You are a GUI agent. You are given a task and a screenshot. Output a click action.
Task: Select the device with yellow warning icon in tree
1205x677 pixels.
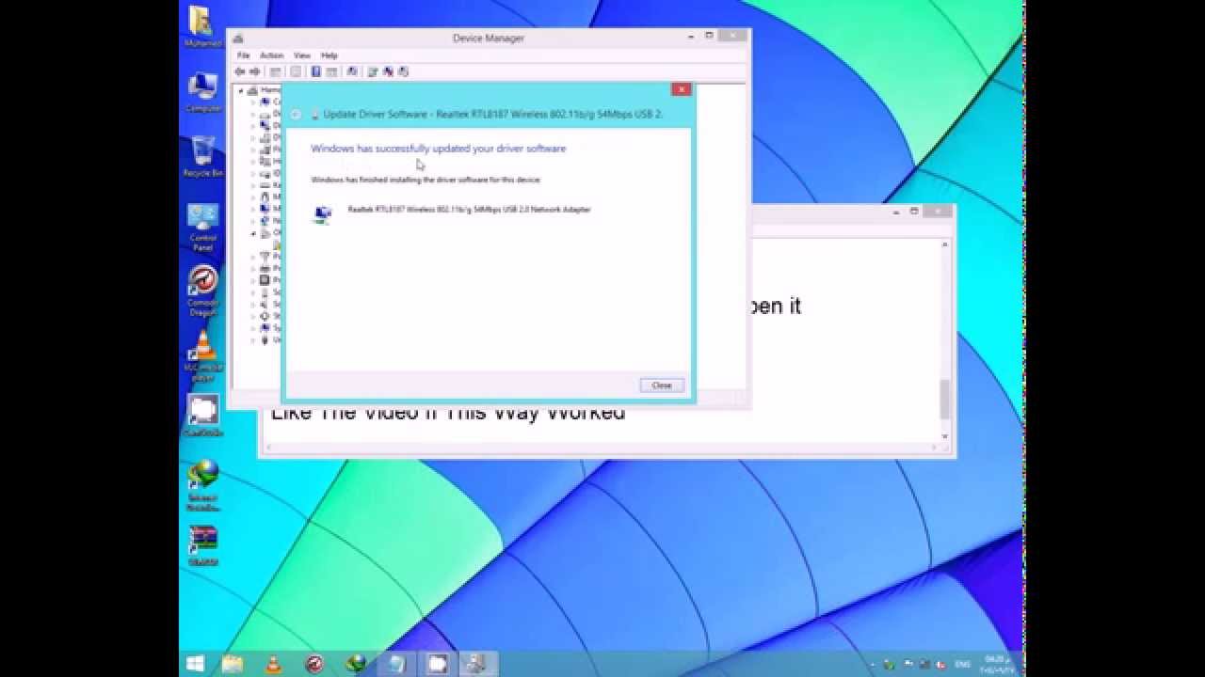click(277, 244)
